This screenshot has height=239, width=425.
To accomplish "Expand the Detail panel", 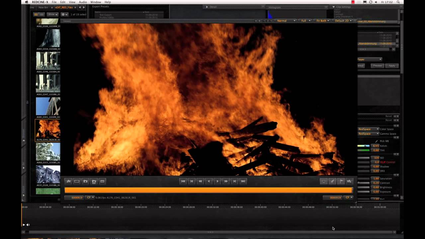I will [207, 7].
